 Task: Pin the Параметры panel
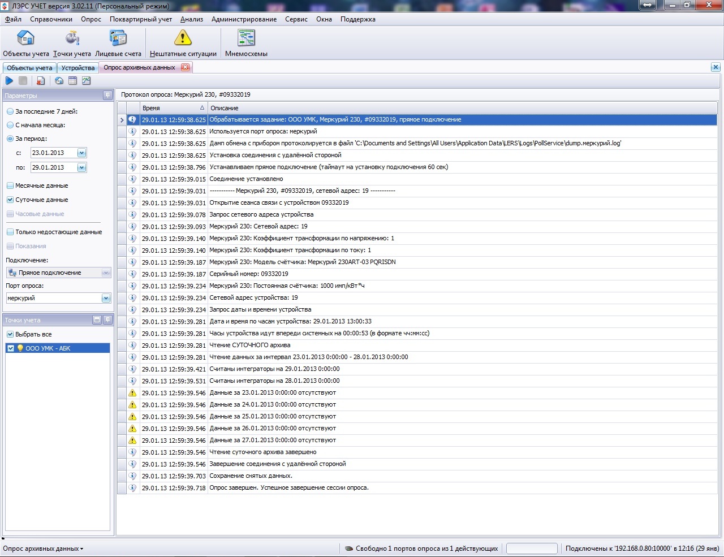pos(107,96)
